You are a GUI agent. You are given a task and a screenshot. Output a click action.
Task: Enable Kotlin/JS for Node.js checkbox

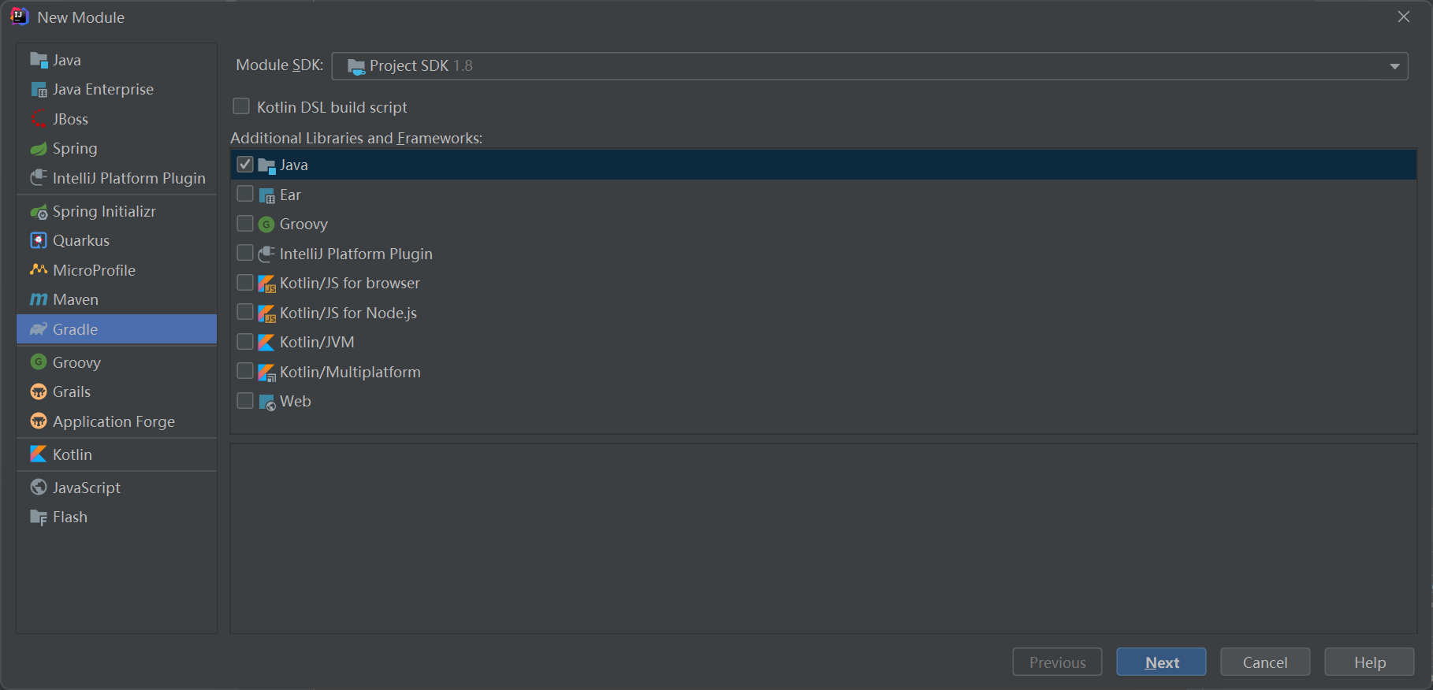tap(245, 312)
